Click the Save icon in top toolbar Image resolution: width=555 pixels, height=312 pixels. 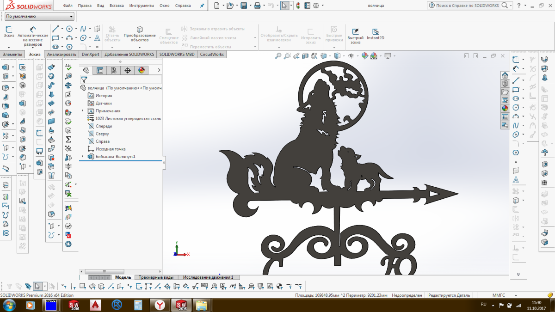click(x=243, y=6)
